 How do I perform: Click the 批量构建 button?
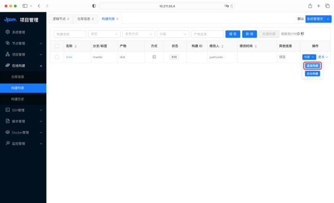pyautogui.click(x=269, y=34)
